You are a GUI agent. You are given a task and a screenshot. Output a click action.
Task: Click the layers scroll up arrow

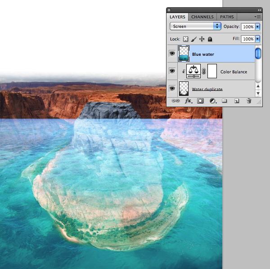click(x=258, y=86)
